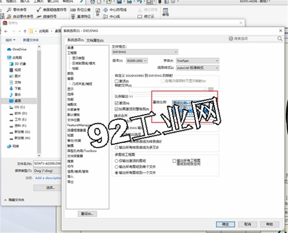Image resolution: width=288 pixels, height=233 pixels.
Task: Open the 版本 R2000-2002 dropdown
Action: 137,61
